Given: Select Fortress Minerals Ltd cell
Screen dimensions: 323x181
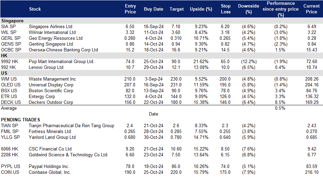Looking at the screenshot, I should point(50,132).
